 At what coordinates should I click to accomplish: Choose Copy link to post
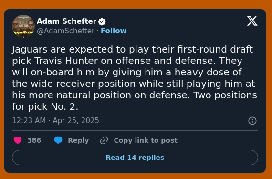click(x=146, y=140)
